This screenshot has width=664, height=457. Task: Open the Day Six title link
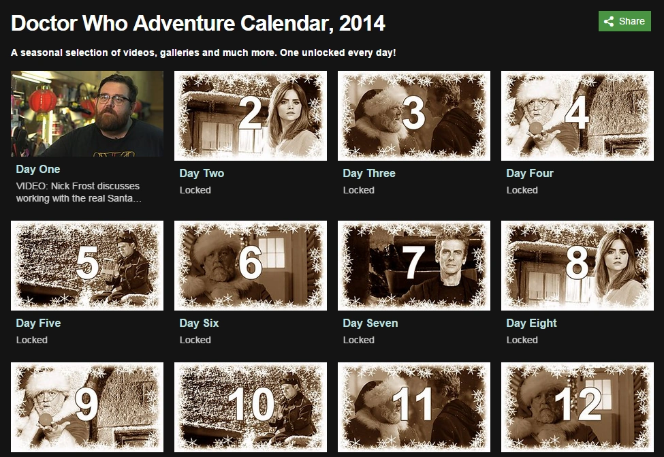199,323
